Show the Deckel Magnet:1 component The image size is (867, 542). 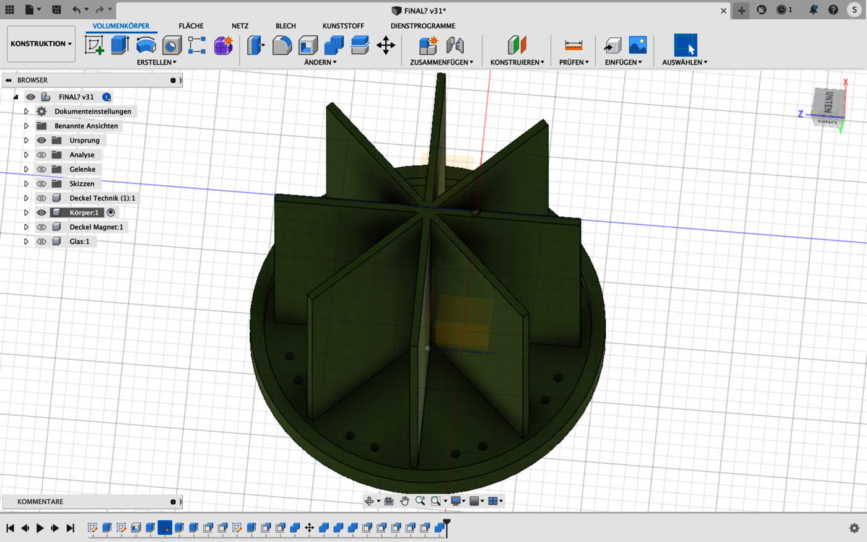click(41, 227)
